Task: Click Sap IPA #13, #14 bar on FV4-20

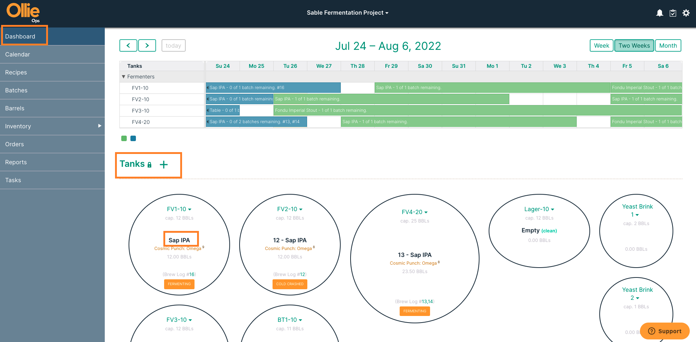Action: tap(256, 122)
